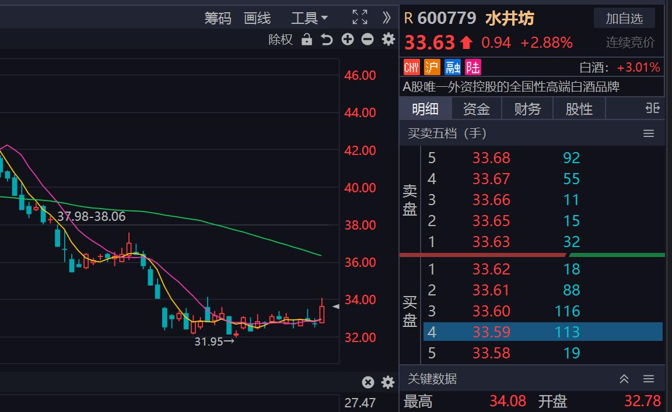The width and height of the screenshot is (672, 412).
Task: Click the 46.00 price axis label
Action: tap(360, 75)
